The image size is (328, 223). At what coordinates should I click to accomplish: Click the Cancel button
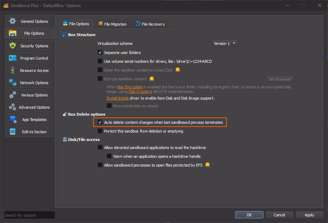(x=279, y=215)
